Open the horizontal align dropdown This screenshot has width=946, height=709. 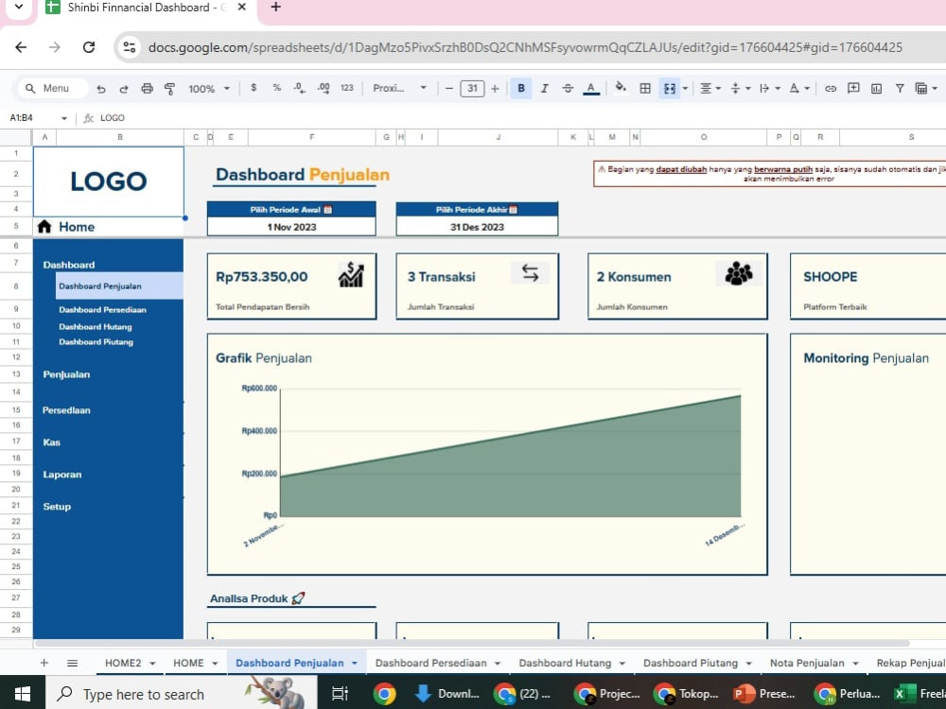click(x=710, y=89)
